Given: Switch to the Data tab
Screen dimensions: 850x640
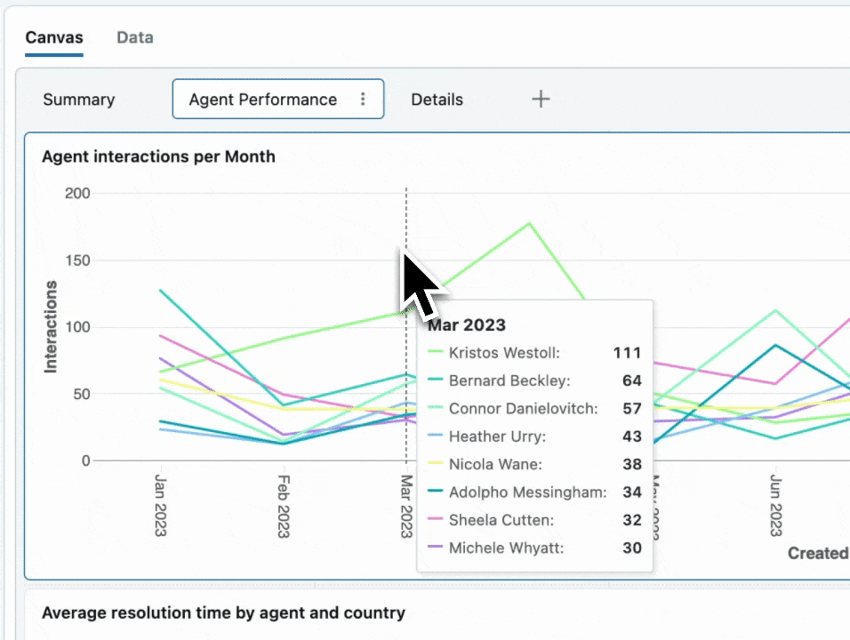Looking at the screenshot, I should (x=135, y=37).
